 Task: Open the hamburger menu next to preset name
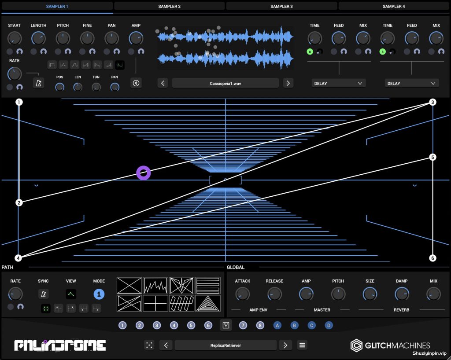pyautogui.click(x=302, y=345)
